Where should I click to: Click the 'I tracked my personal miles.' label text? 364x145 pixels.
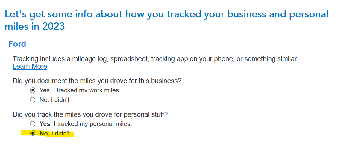(94, 123)
